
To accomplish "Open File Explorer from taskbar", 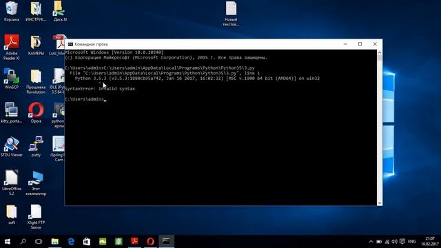I will point(55,241).
